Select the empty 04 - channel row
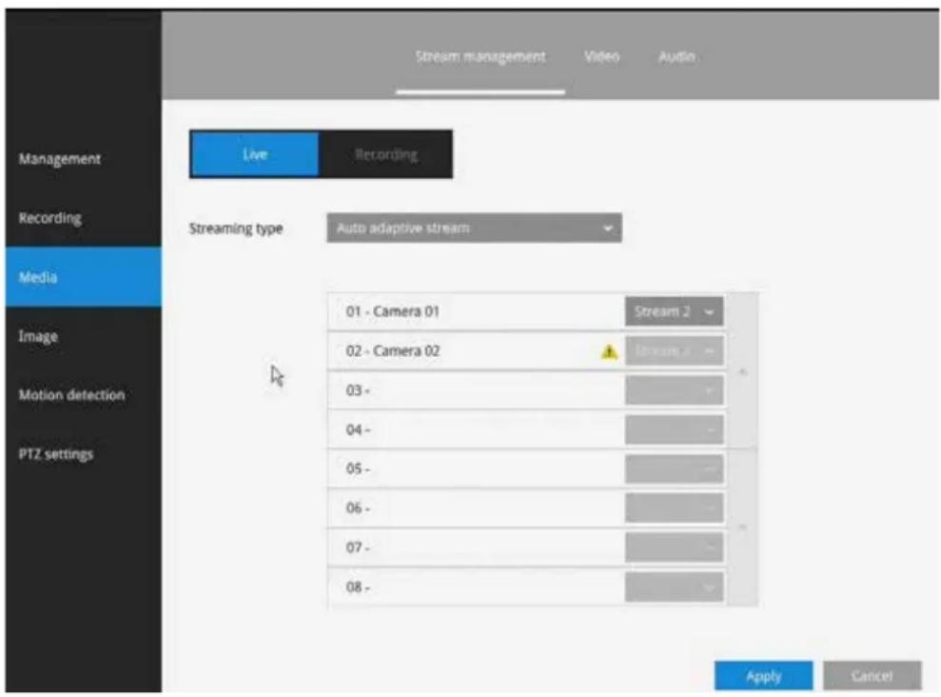 click(526, 429)
